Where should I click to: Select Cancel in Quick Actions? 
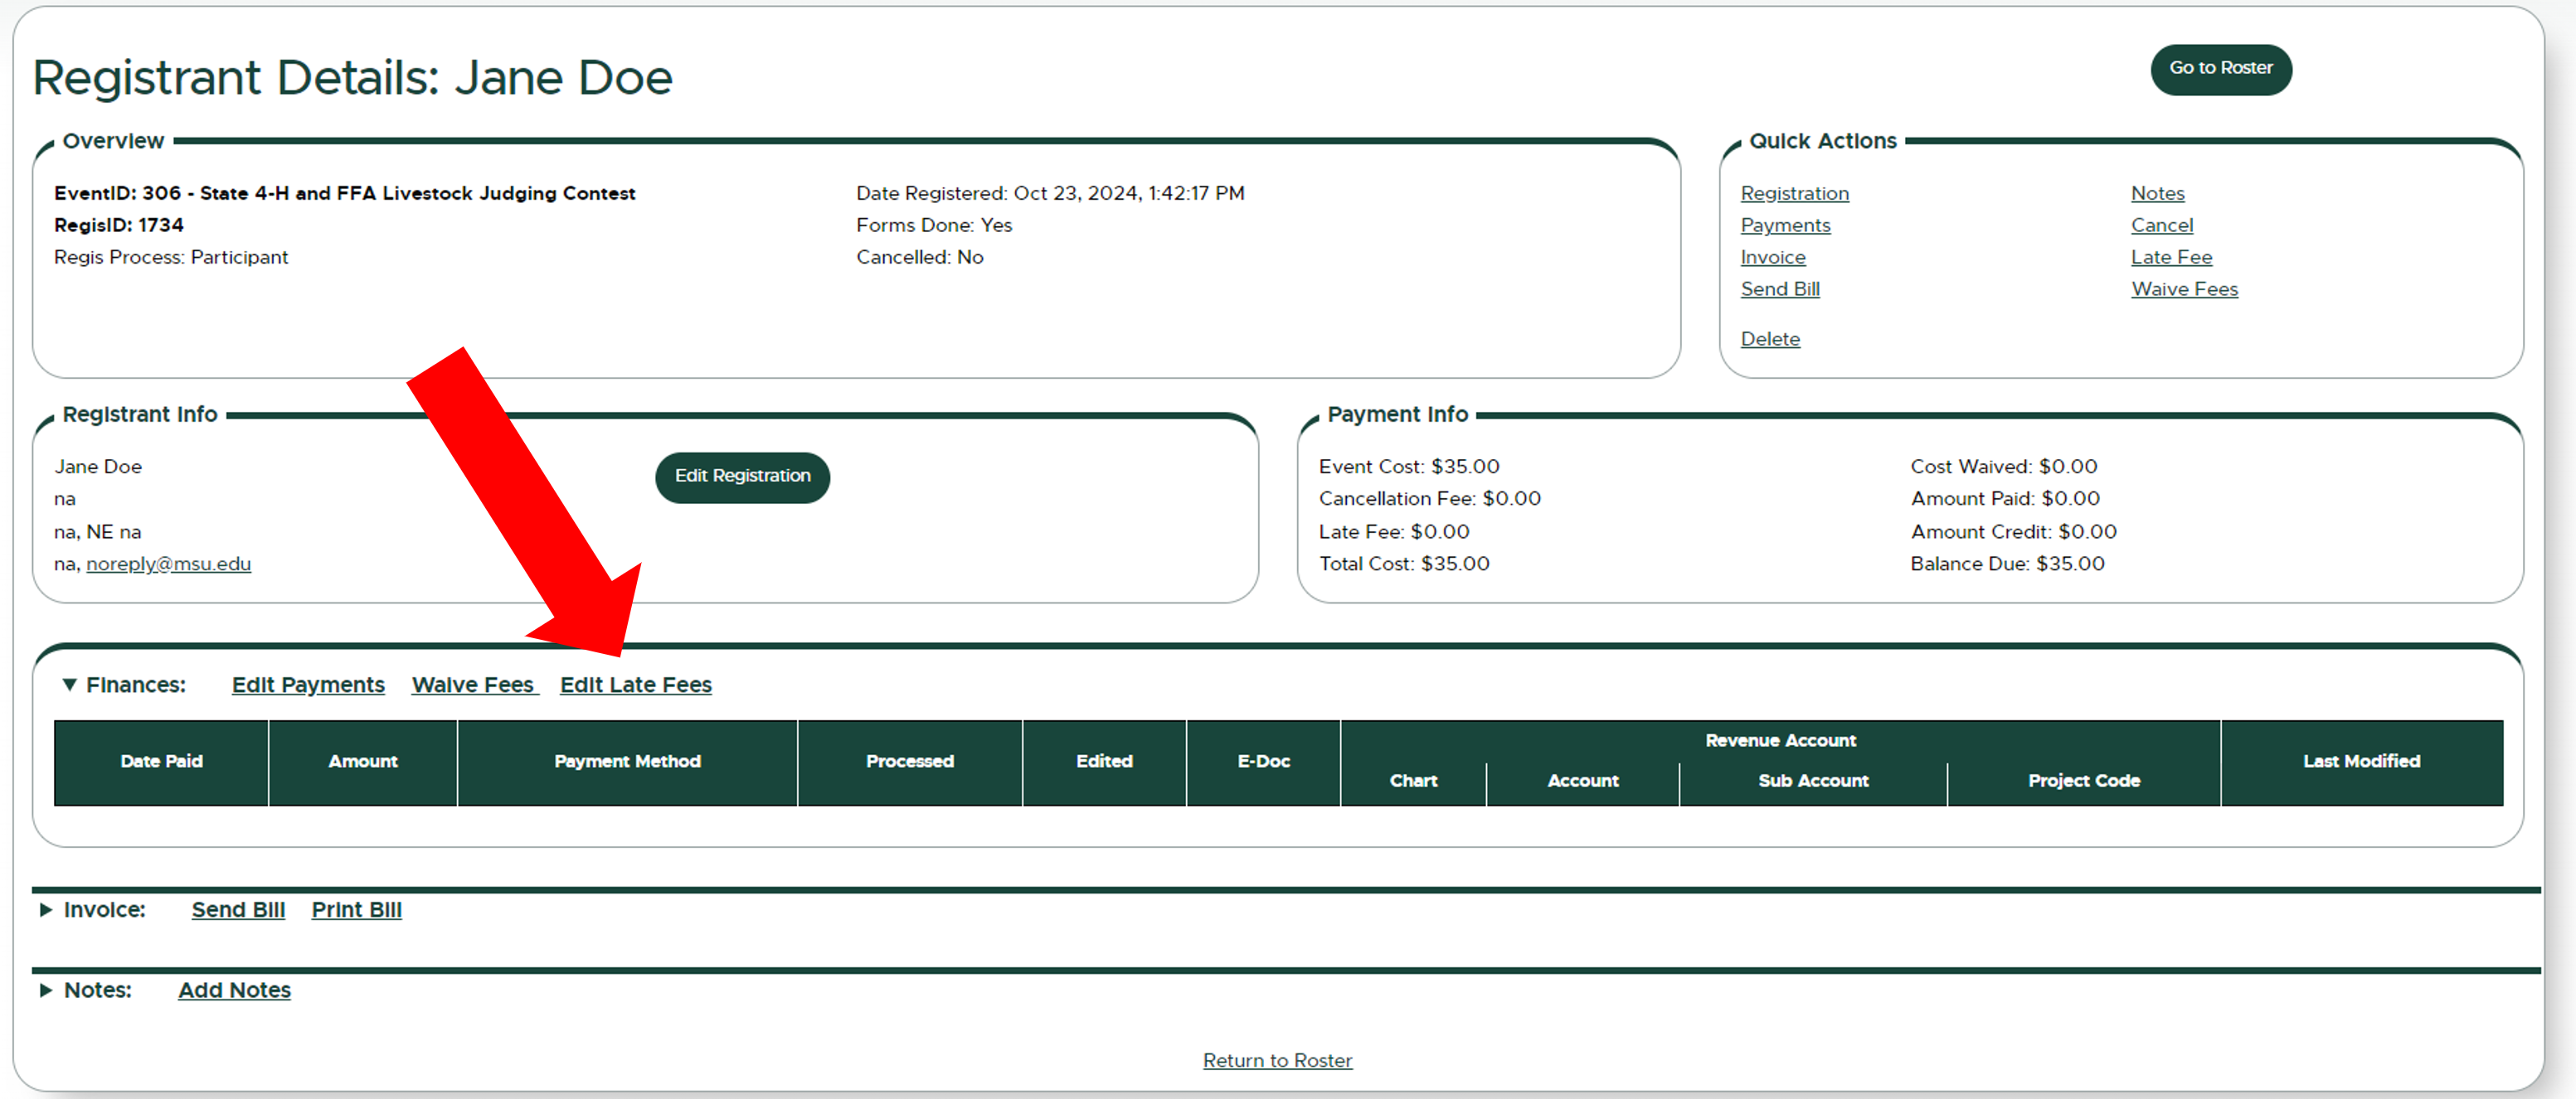pyautogui.click(x=2162, y=225)
